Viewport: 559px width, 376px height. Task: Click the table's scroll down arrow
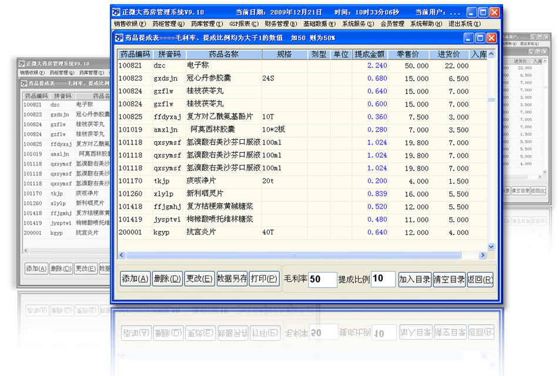491,247
